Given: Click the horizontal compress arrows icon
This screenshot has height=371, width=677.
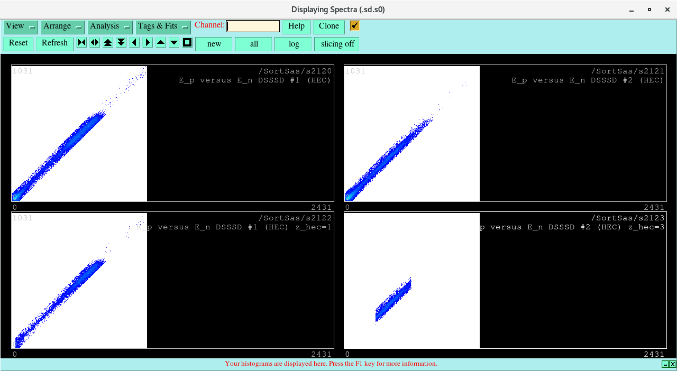Looking at the screenshot, I should pyautogui.click(x=81, y=43).
